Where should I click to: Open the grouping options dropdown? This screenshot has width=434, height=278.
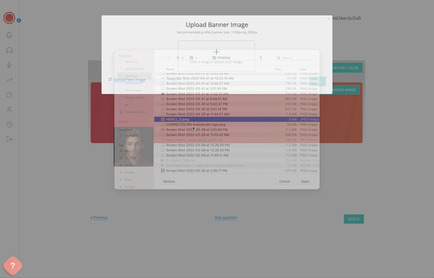click(x=193, y=58)
